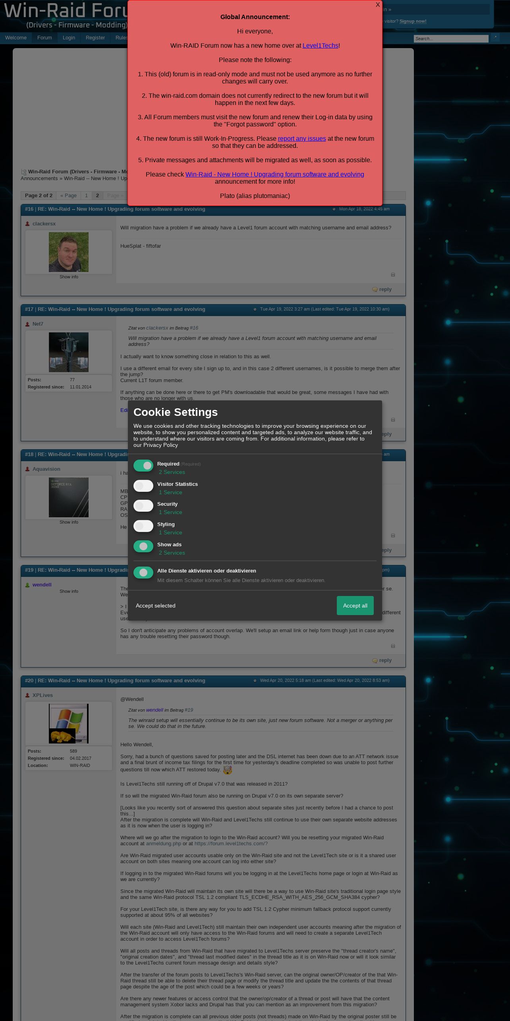Open the Forum menu item
Screen dimensions: 510x1021
[x=44, y=38]
